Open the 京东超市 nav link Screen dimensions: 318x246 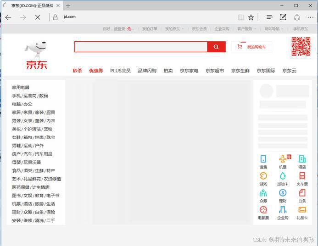click(x=215, y=71)
